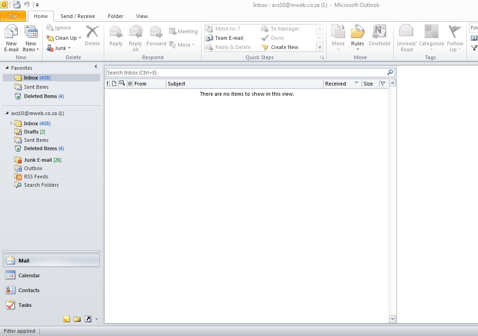
Task: Sort messages by Received column
Action: point(336,84)
